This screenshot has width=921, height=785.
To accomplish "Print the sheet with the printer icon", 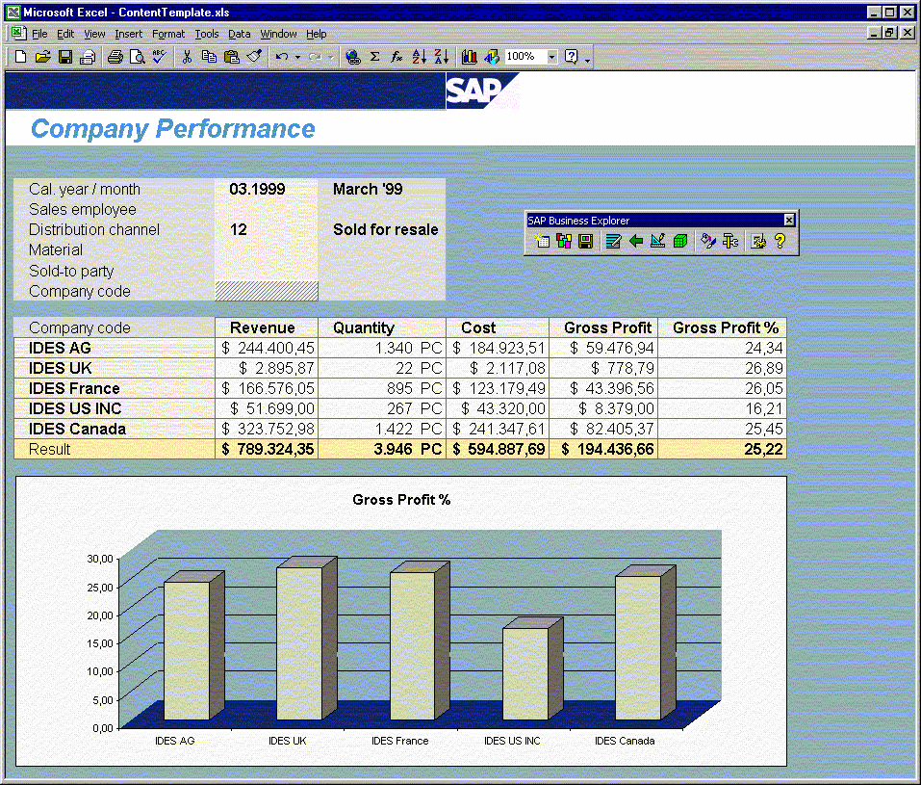I will tap(115, 57).
